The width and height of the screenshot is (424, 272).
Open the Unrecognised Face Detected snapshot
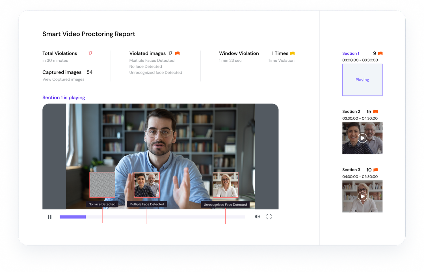(225, 185)
